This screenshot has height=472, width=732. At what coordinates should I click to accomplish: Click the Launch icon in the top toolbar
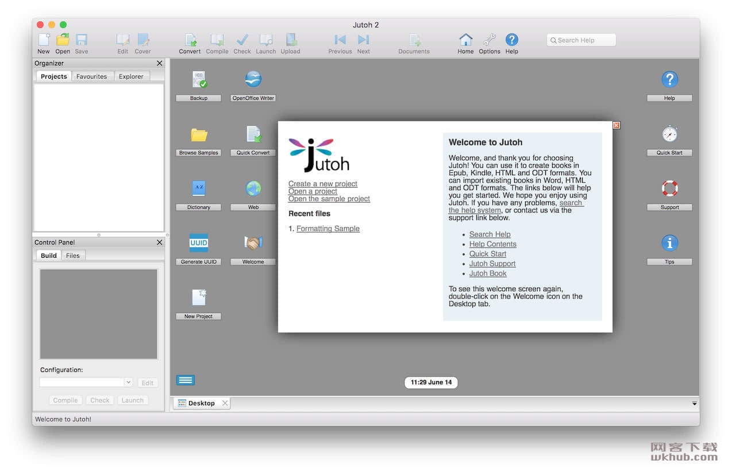tap(266, 40)
